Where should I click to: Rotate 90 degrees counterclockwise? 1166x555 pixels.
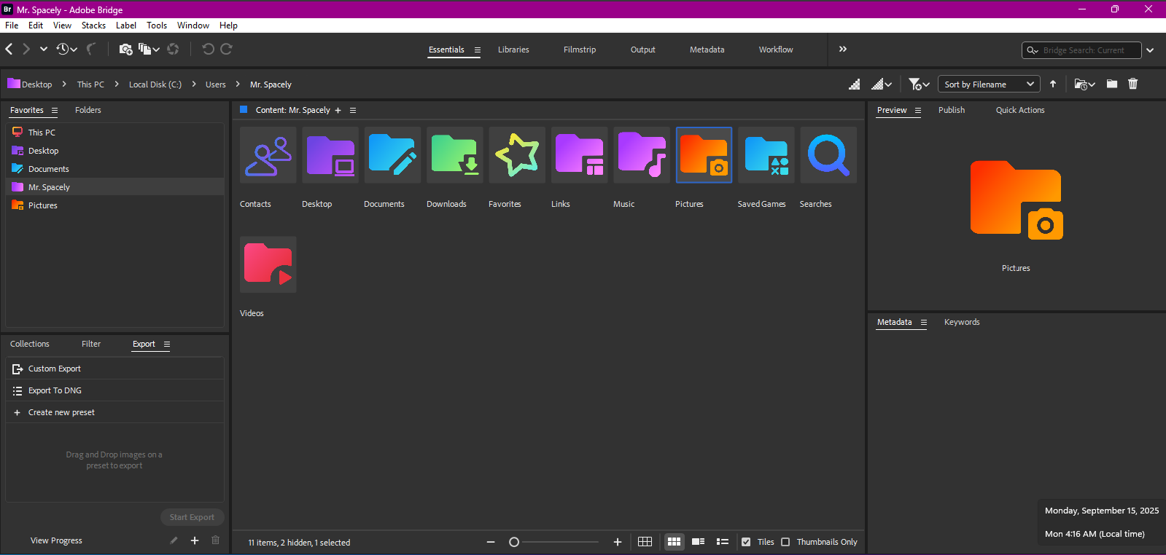[x=208, y=49]
